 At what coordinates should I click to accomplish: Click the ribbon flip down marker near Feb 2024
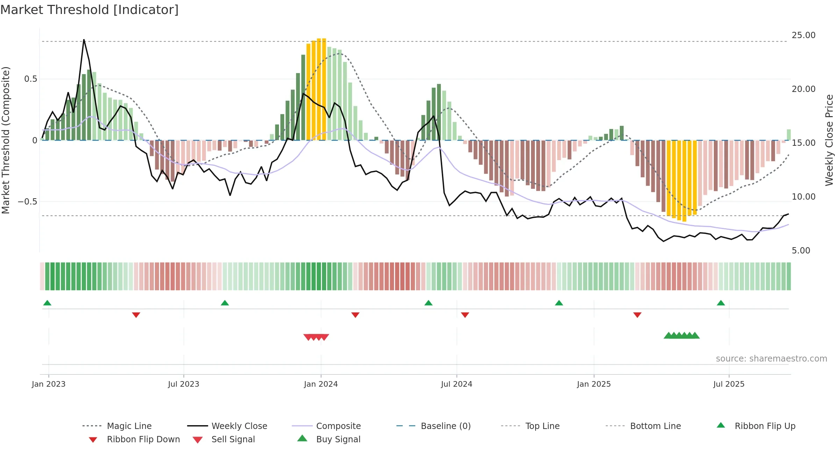[x=356, y=315]
